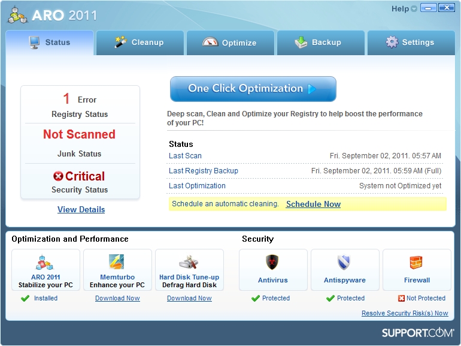Click the Antispyware blue shield icon
The height and width of the screenshot is (346, 461).
[x=344, y=262]
